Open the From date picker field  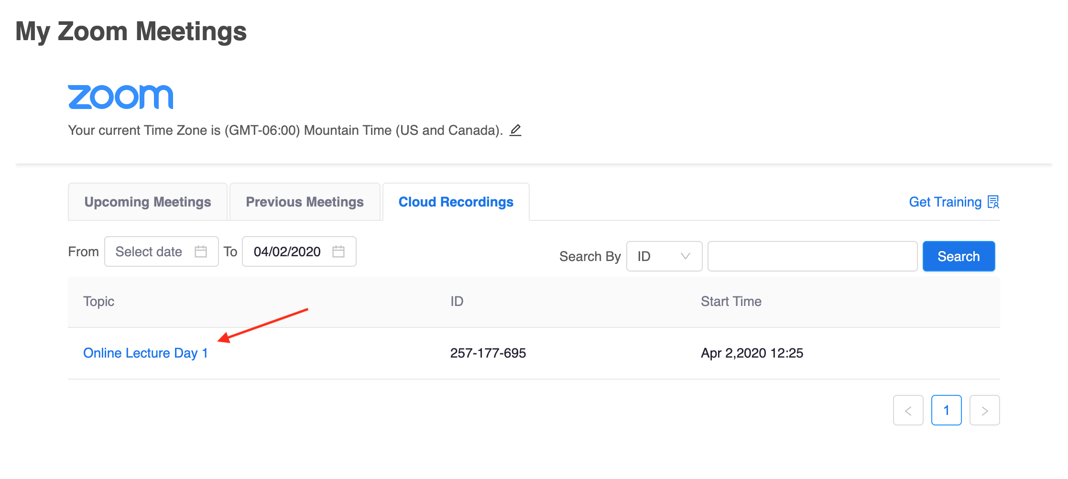coord(162,251)
